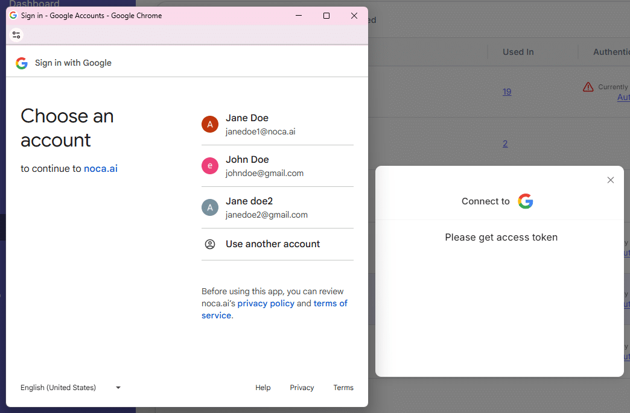Click Chrome favicon in popup title bar
The width and height of the screenshot is (630, 413).
13,15
